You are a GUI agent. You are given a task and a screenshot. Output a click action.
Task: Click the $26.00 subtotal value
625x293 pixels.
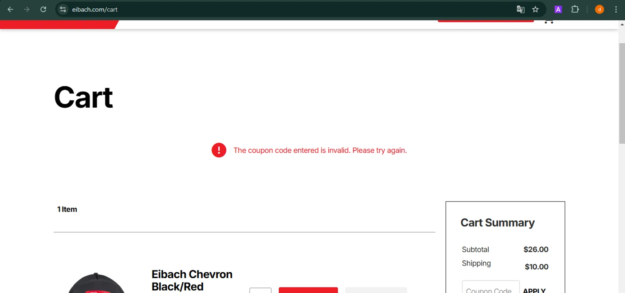pyautogui.click(x=536, y=249)
